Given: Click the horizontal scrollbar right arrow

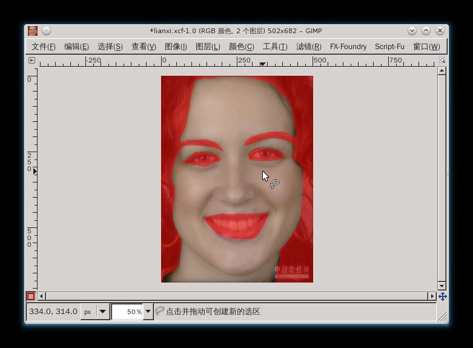Looking at the screenshot, I should pos(432,296).
